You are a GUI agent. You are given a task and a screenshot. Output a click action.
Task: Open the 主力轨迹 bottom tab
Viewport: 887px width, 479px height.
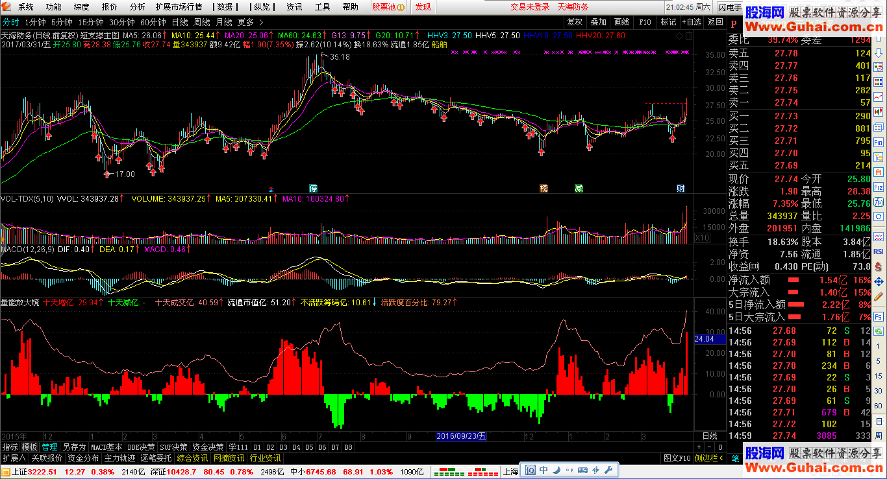coord(120,458)
